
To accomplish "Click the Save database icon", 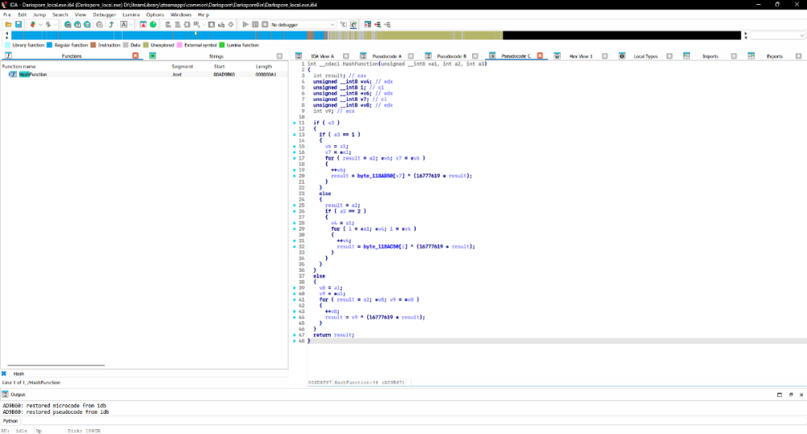I will point(18,25).
